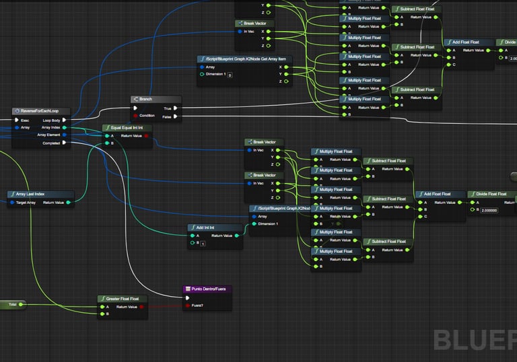Select the Punto Dentro/Fuera node title
Screen dimensions: 517x362
pos(209,289)
